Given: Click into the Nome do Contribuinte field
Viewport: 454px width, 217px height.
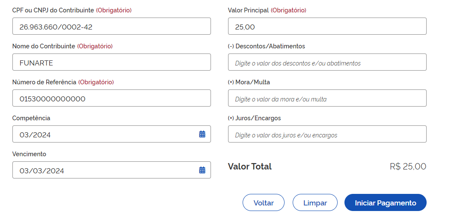Looking at the screenshot, I should tap(111, 62).
